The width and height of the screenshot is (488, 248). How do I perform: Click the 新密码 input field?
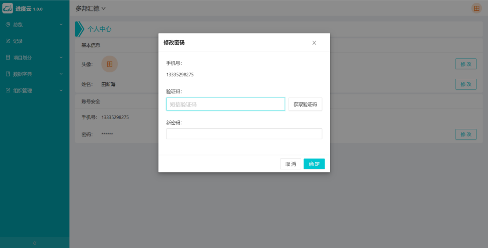coord(244,134)
